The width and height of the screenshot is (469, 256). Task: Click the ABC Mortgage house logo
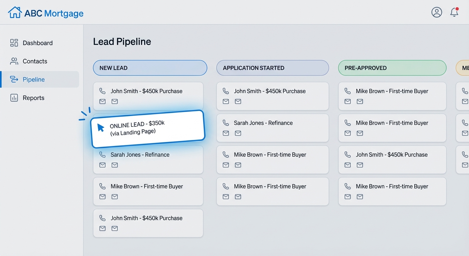15,12
